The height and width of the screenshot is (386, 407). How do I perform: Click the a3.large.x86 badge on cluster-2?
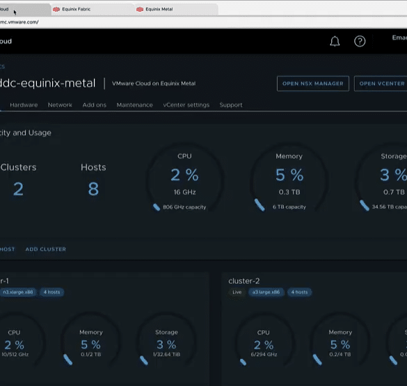coord(266,292)
